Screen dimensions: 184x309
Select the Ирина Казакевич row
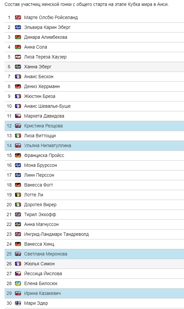coord(94,294)
